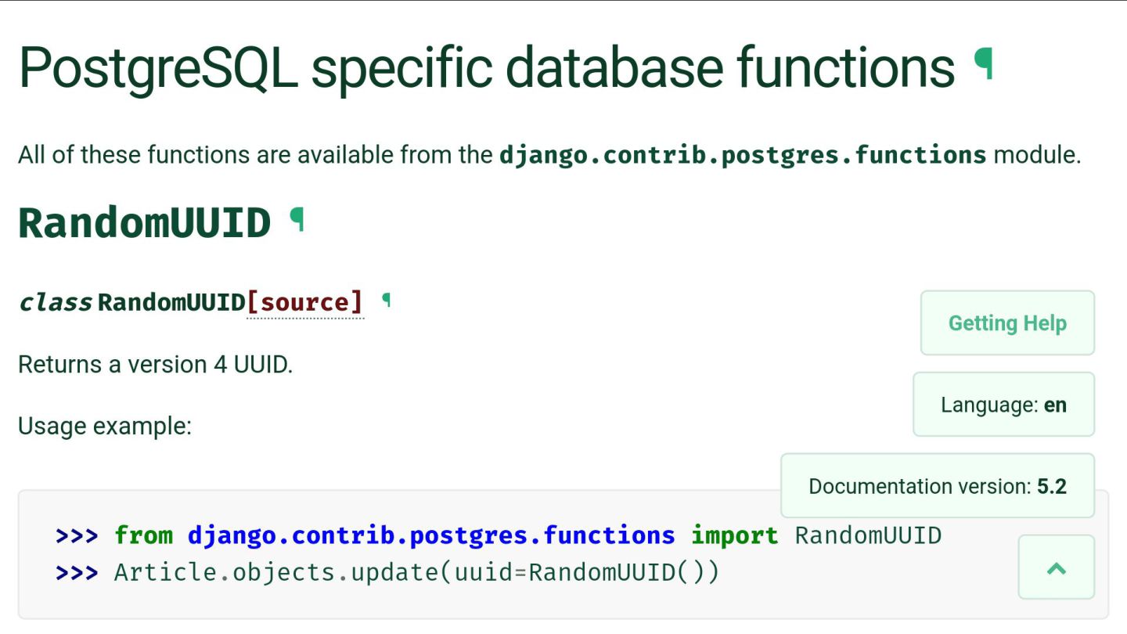Click the bold RandomUUID section heading
1127x634 pixels.
point(144,222)
